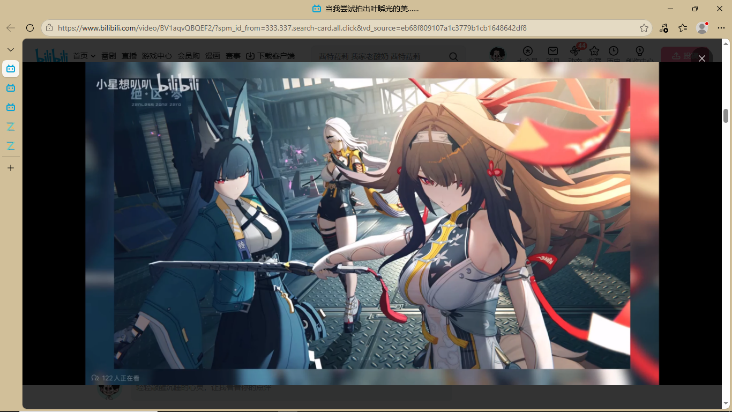Click the search magnifier icon
Image resolution: width=732 pixels, height=412 pixels.
pyautogui.click(x=453, y=56)
